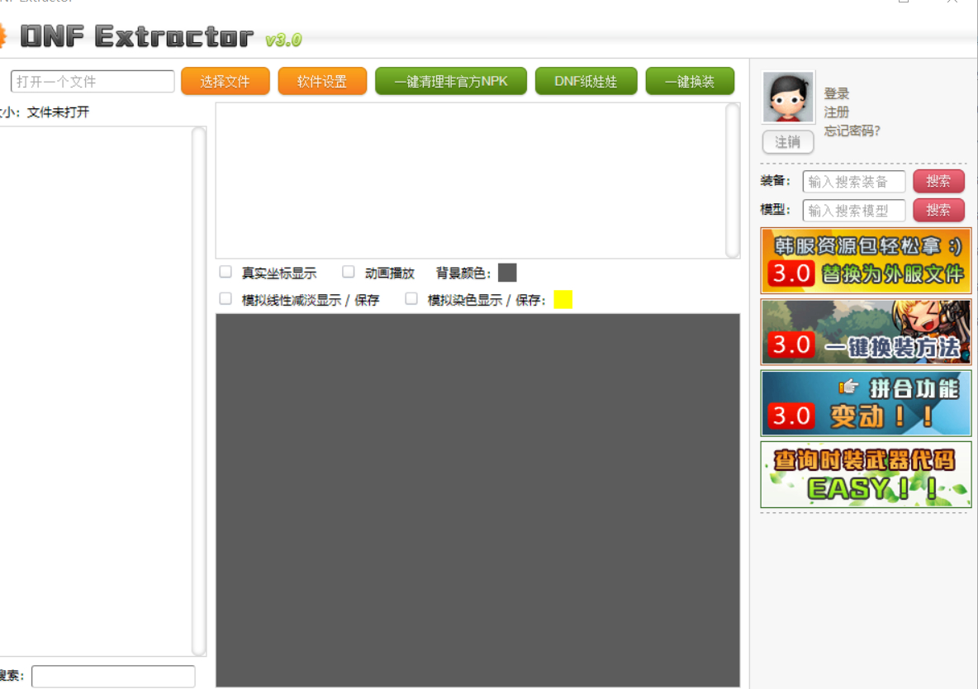Focus the 输入搜索模型 field
The image size is (978, 689).
[x=854, y=211]
